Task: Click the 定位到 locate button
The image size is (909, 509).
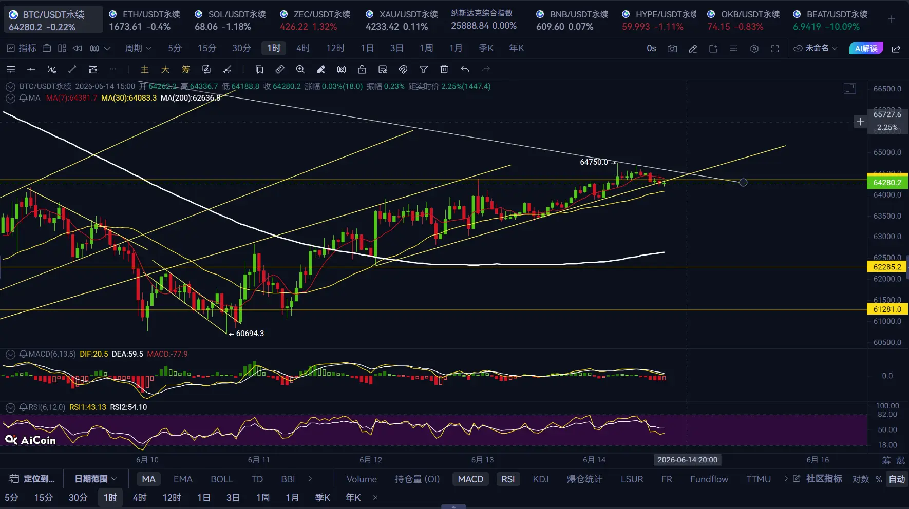Action: [x=32, y=479]
